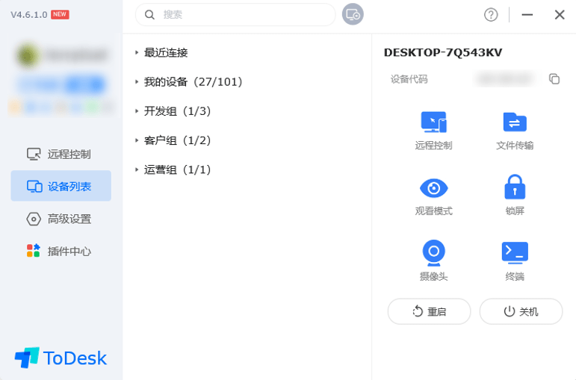
Task: Expand the 开发组 (1/3) group
Action: [177, 111]
